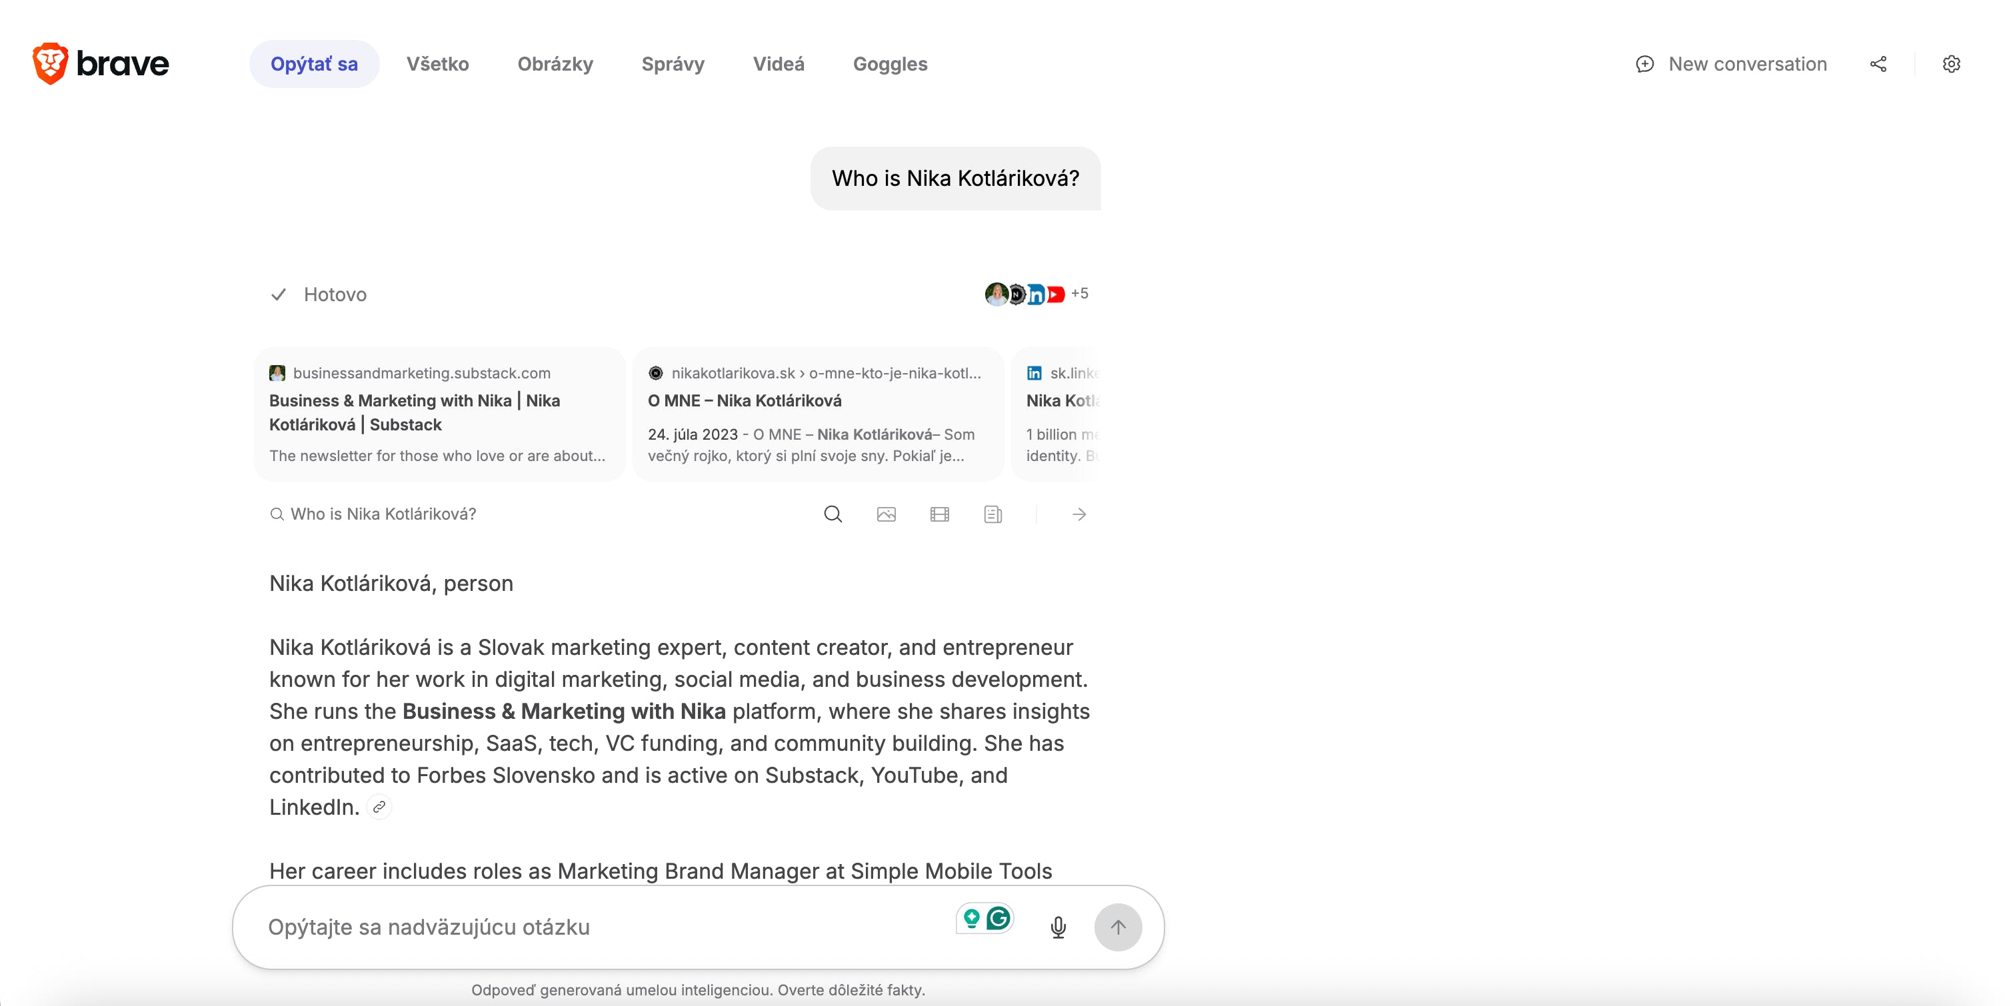Click the Grammarly extension icon
This screenshot has width=2013, height=1006.
pyautogui.click(x=998, y=919)
